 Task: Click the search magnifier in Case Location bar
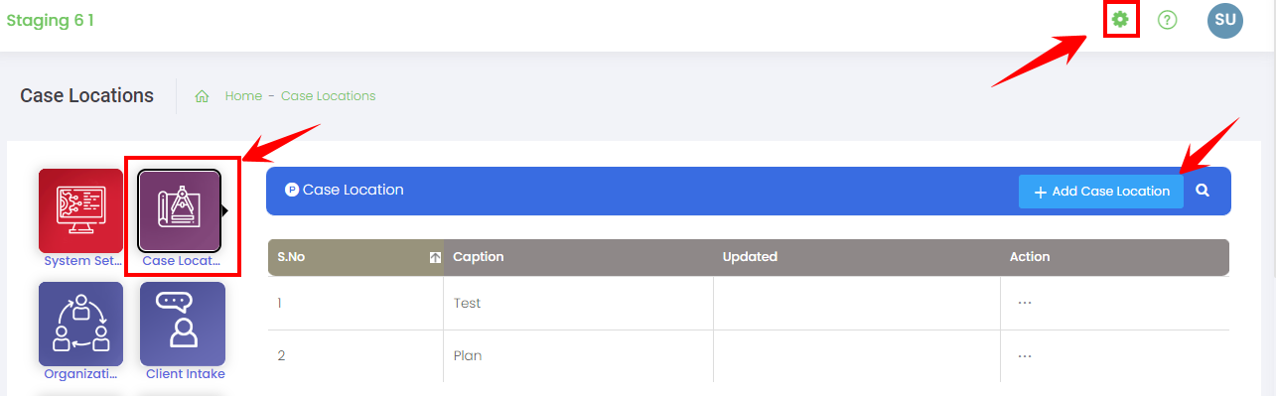tap(1203, 191)
